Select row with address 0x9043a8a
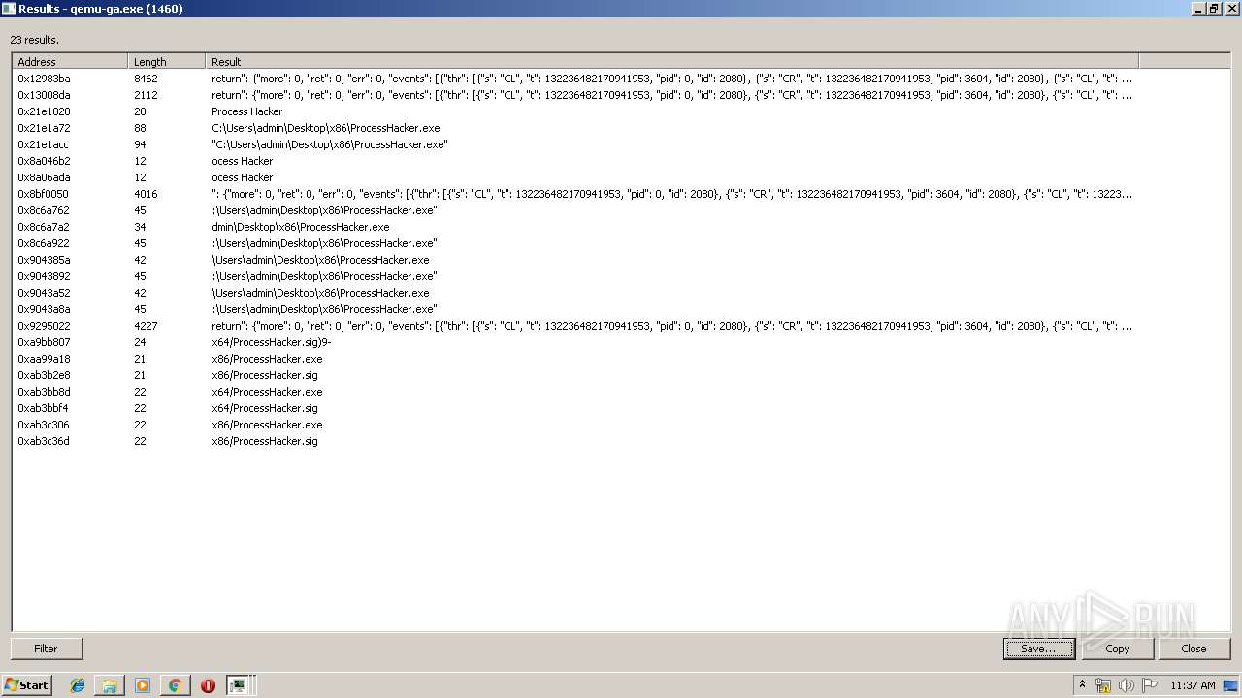Image resolution: width=1242 pixels, height=698 pixels. (575, 309)
